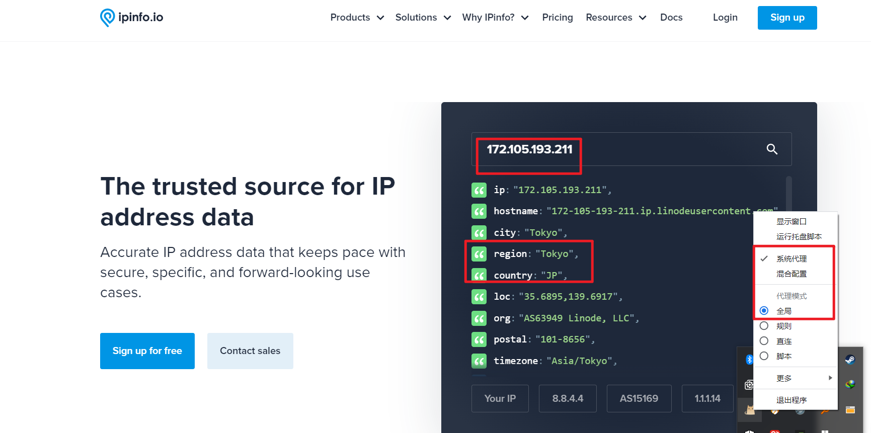871x433 pixels.
Task: Click the blue Sign up button
Action: coord(787,18)
